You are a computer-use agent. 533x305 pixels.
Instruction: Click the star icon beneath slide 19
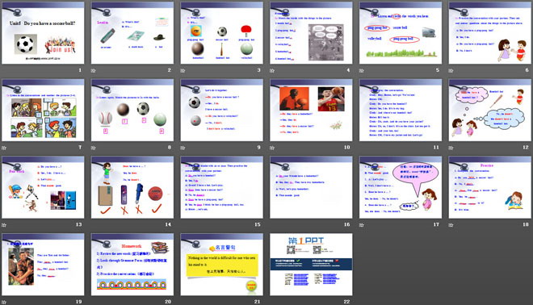pos(4,302)
